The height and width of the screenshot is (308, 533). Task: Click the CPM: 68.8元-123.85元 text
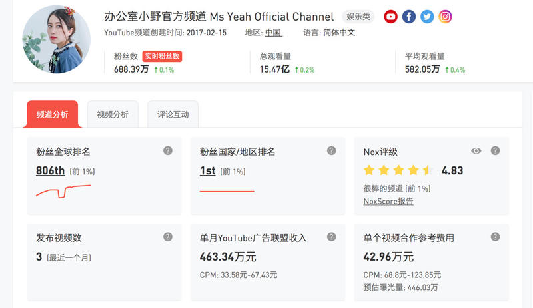pos(402,275)
